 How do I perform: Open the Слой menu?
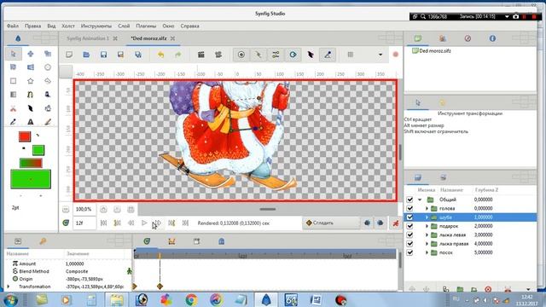pyautogui.click(x=124, y=26)
